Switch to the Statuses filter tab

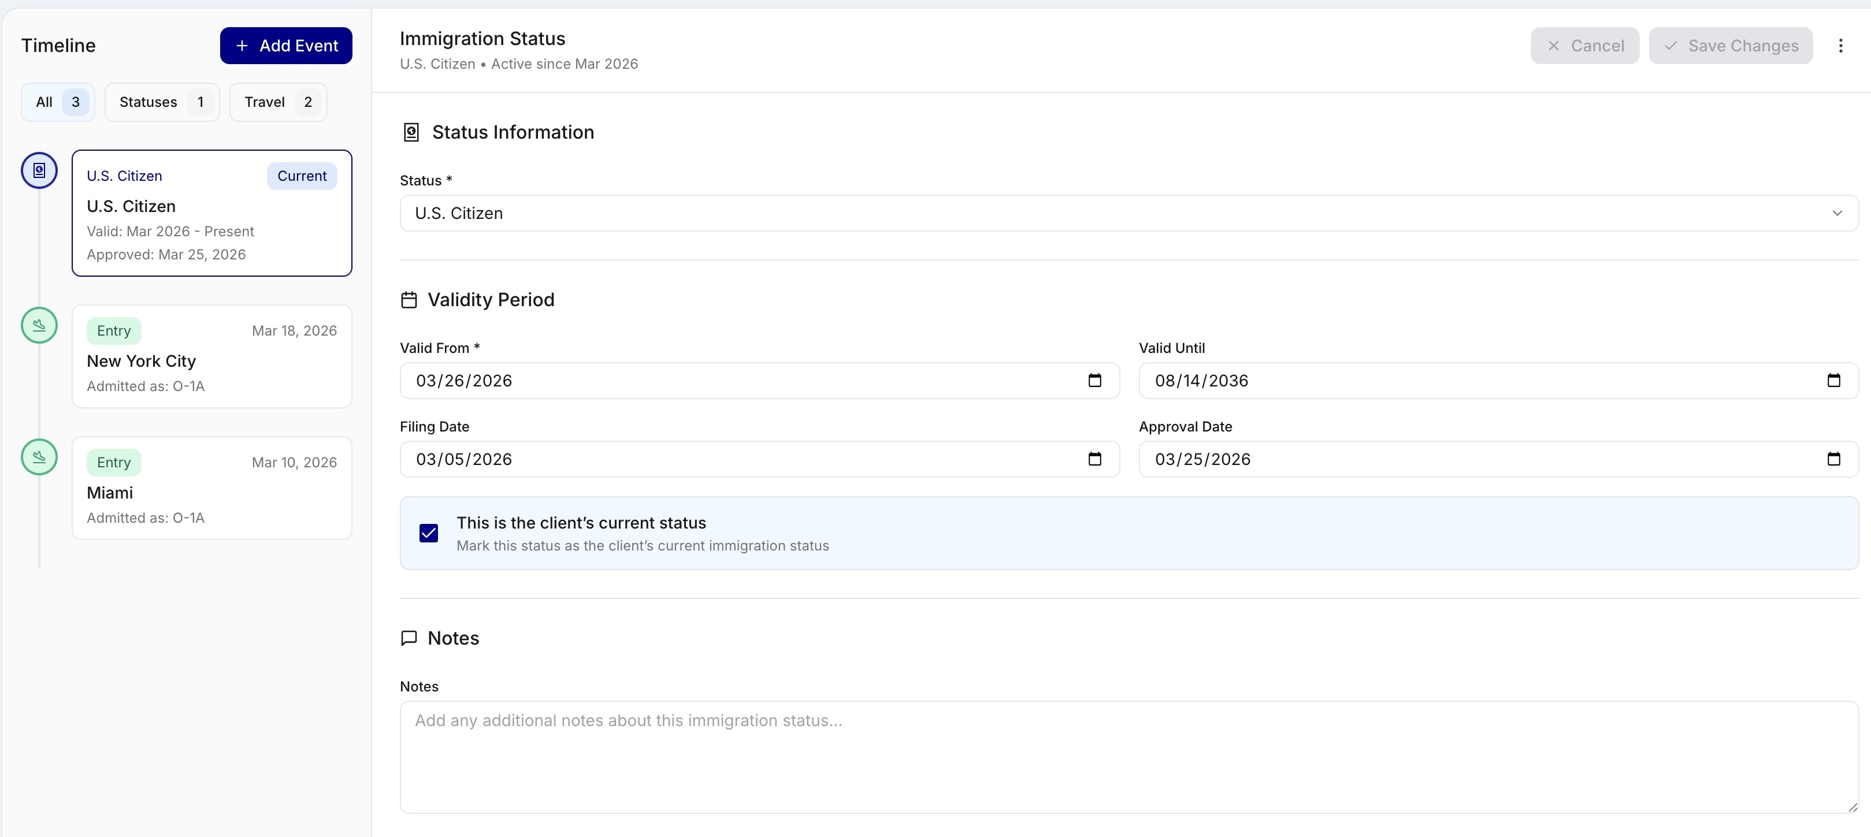(x=161, y=102)
